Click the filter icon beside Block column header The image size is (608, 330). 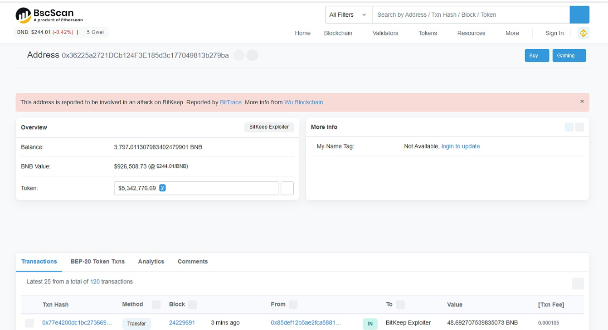tap(192, 305)
